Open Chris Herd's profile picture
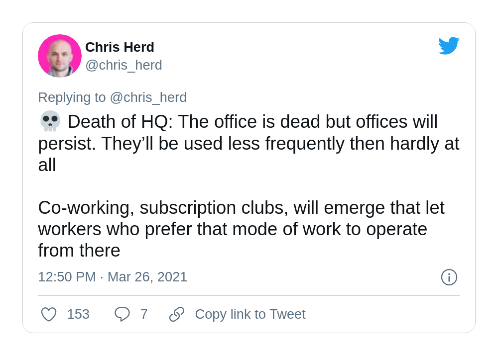Viewport: 498px width, 356px height. click(x=60, y=56)
